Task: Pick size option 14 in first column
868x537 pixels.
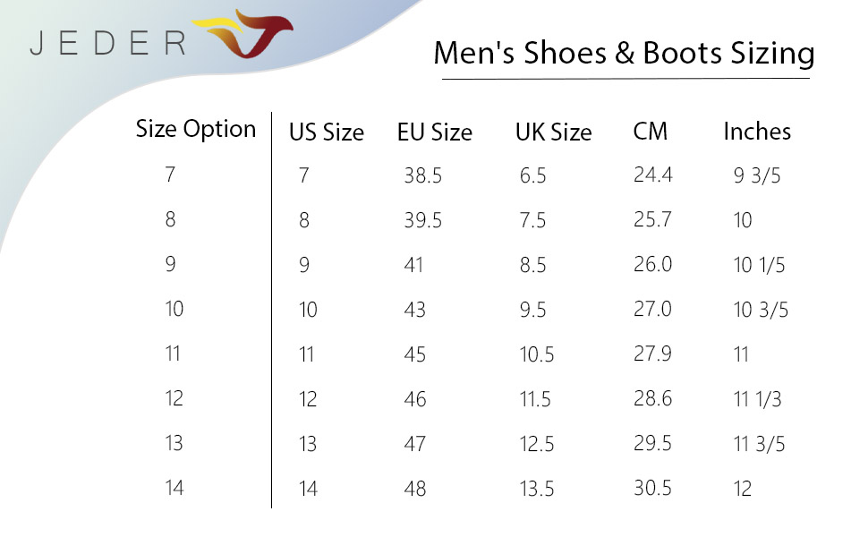Action: pyautogui.click(x=174, y=488)
